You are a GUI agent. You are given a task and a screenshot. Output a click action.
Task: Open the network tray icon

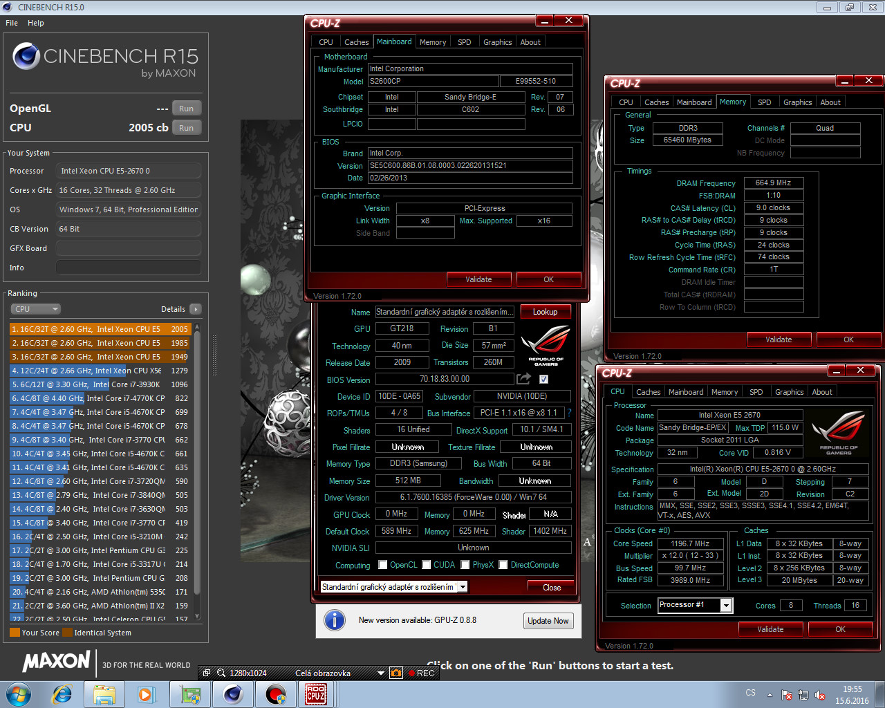point(803,695)
